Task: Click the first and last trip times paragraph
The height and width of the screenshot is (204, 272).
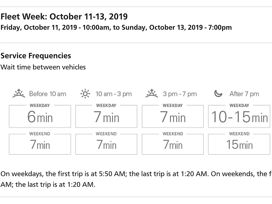Action: pyautogui.click(x=136, y=179)
